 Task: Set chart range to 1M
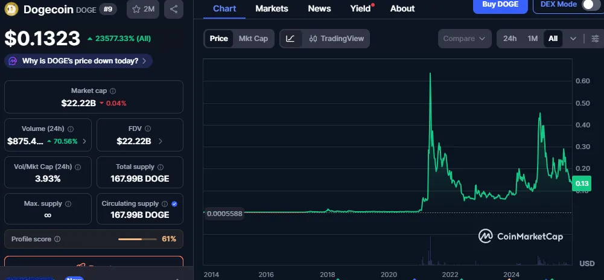click(532, 39)
